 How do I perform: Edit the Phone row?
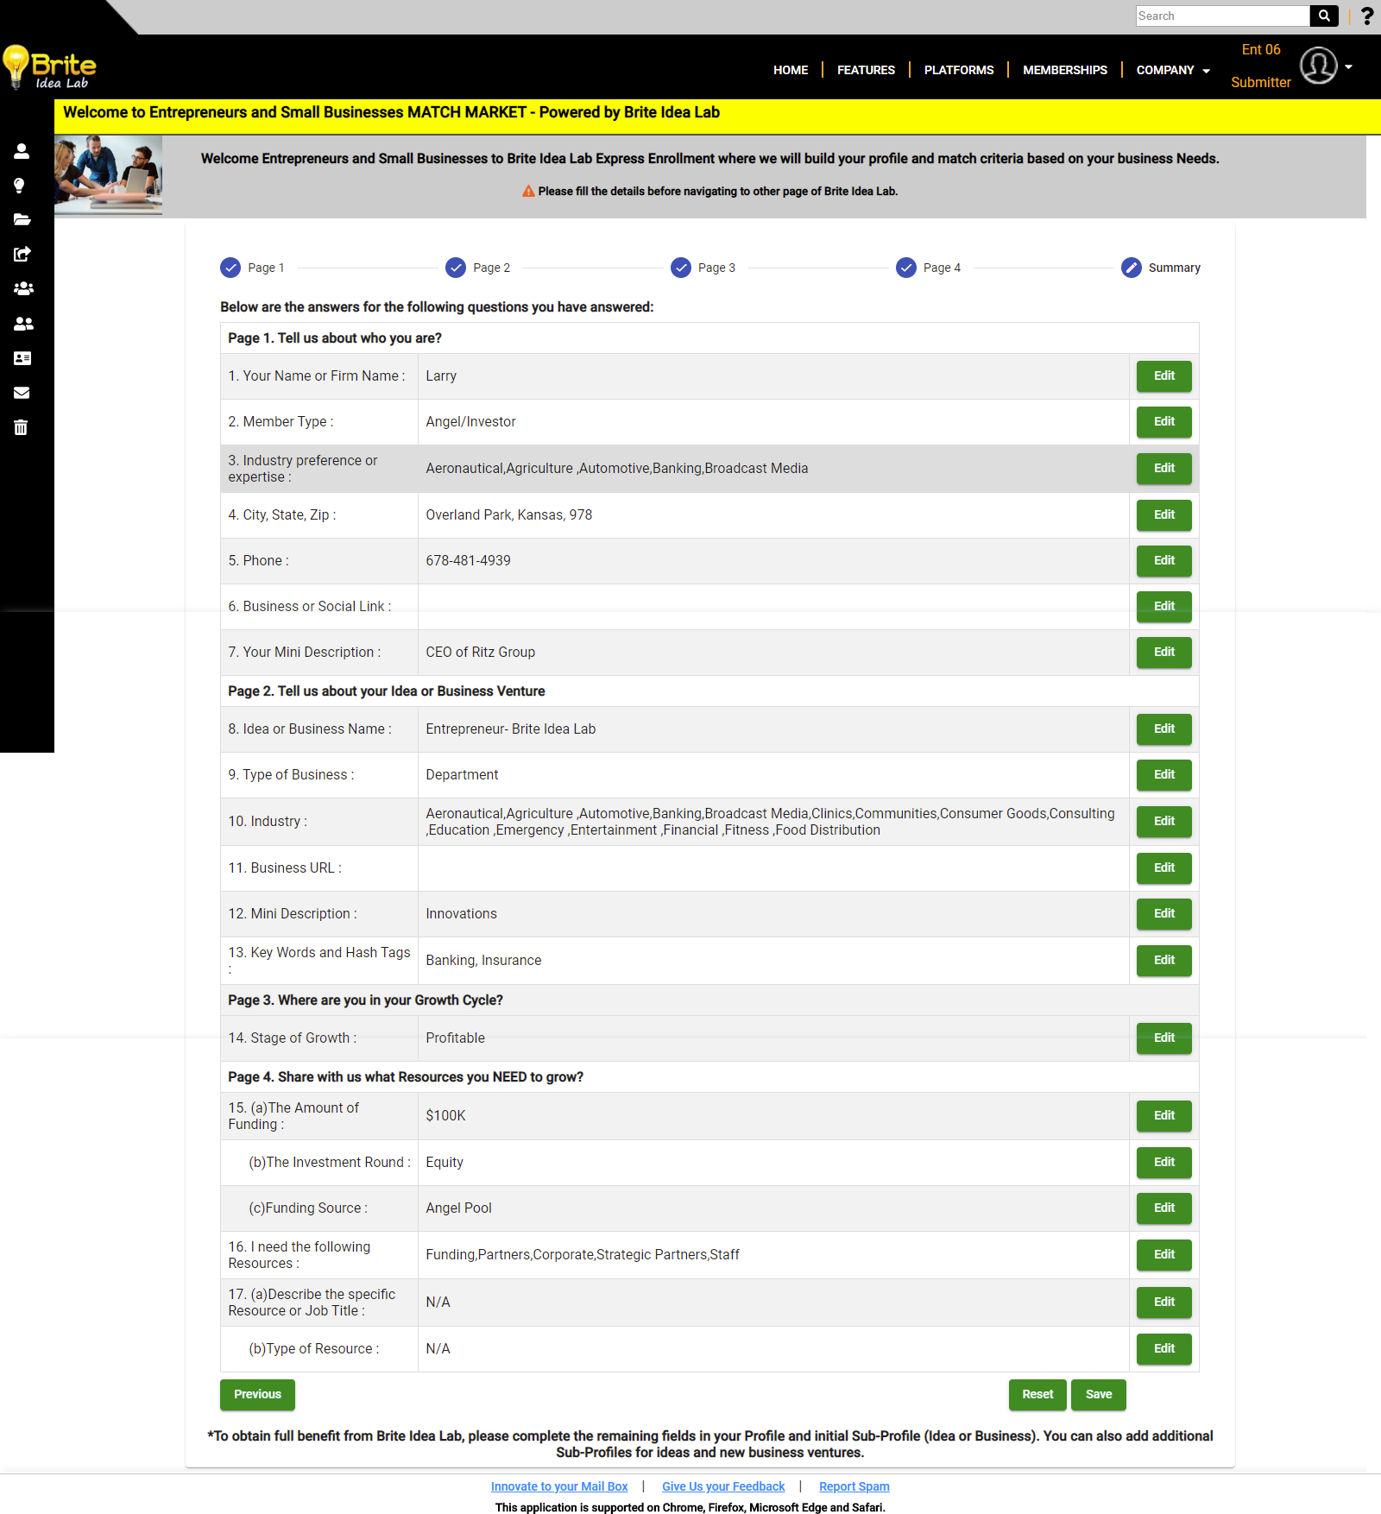pyautogui.click(x=1164, y=561)
